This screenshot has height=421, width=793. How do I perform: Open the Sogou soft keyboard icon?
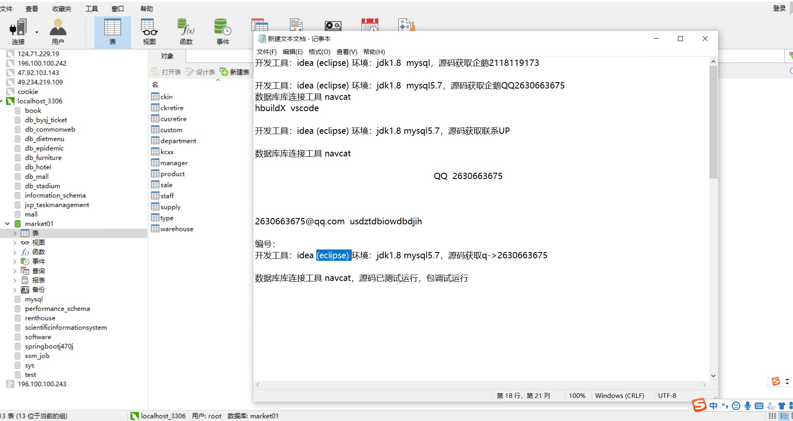(759, 405)
